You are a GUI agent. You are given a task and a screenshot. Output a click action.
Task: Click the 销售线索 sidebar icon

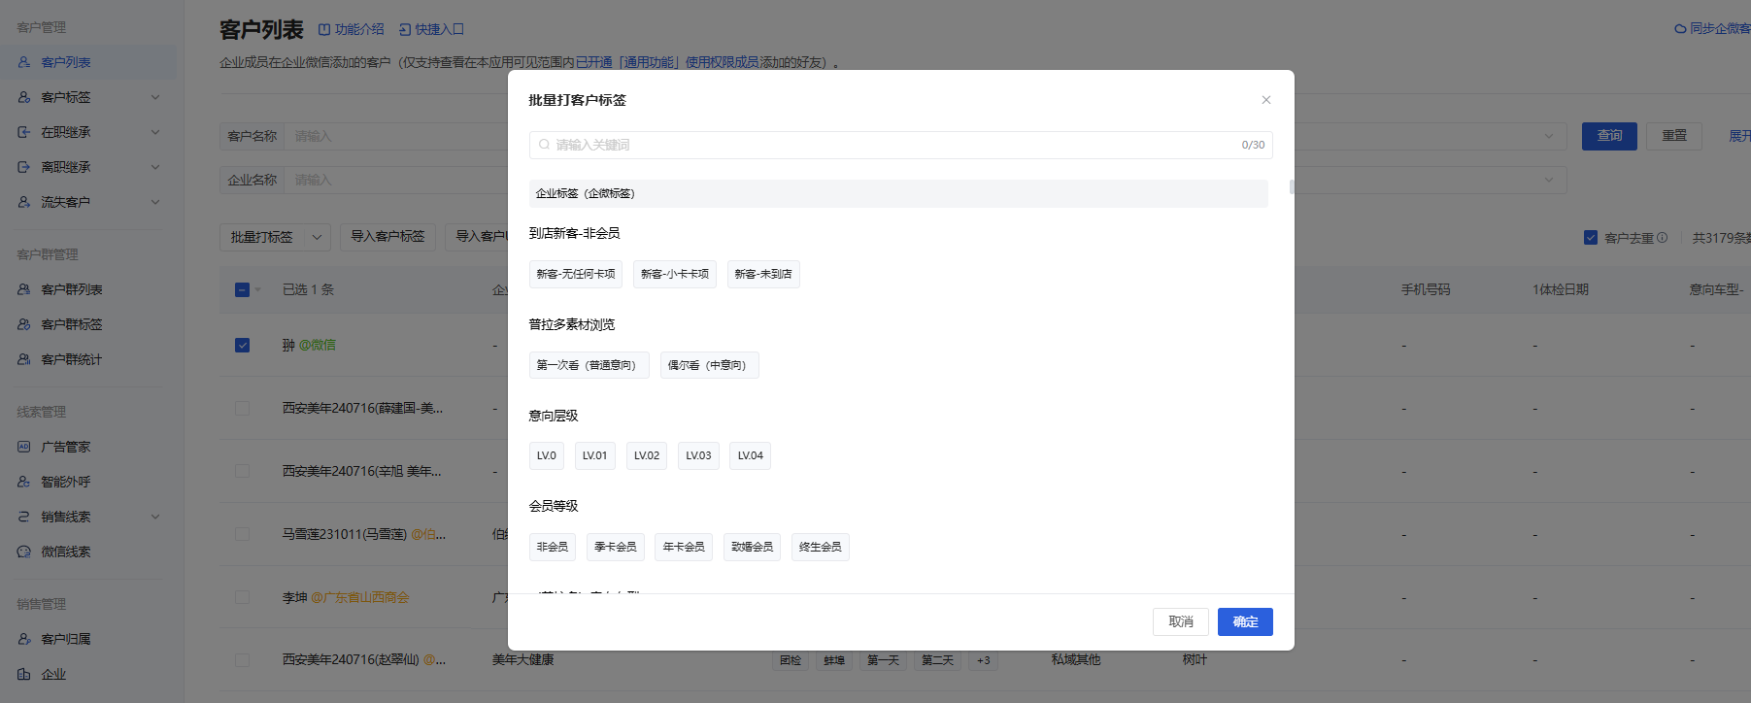tap(24, 517)
